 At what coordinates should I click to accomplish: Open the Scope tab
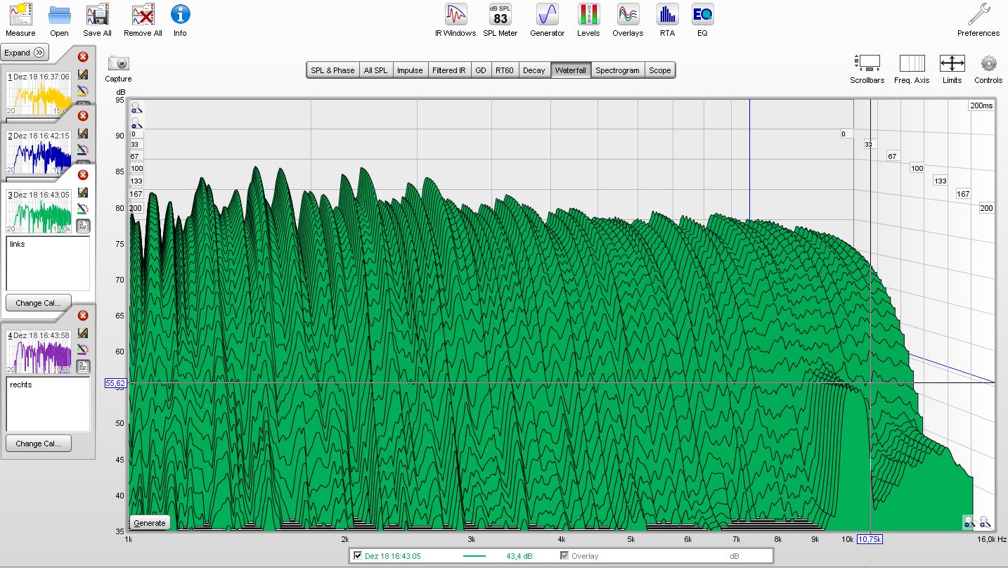pos(659,70)
